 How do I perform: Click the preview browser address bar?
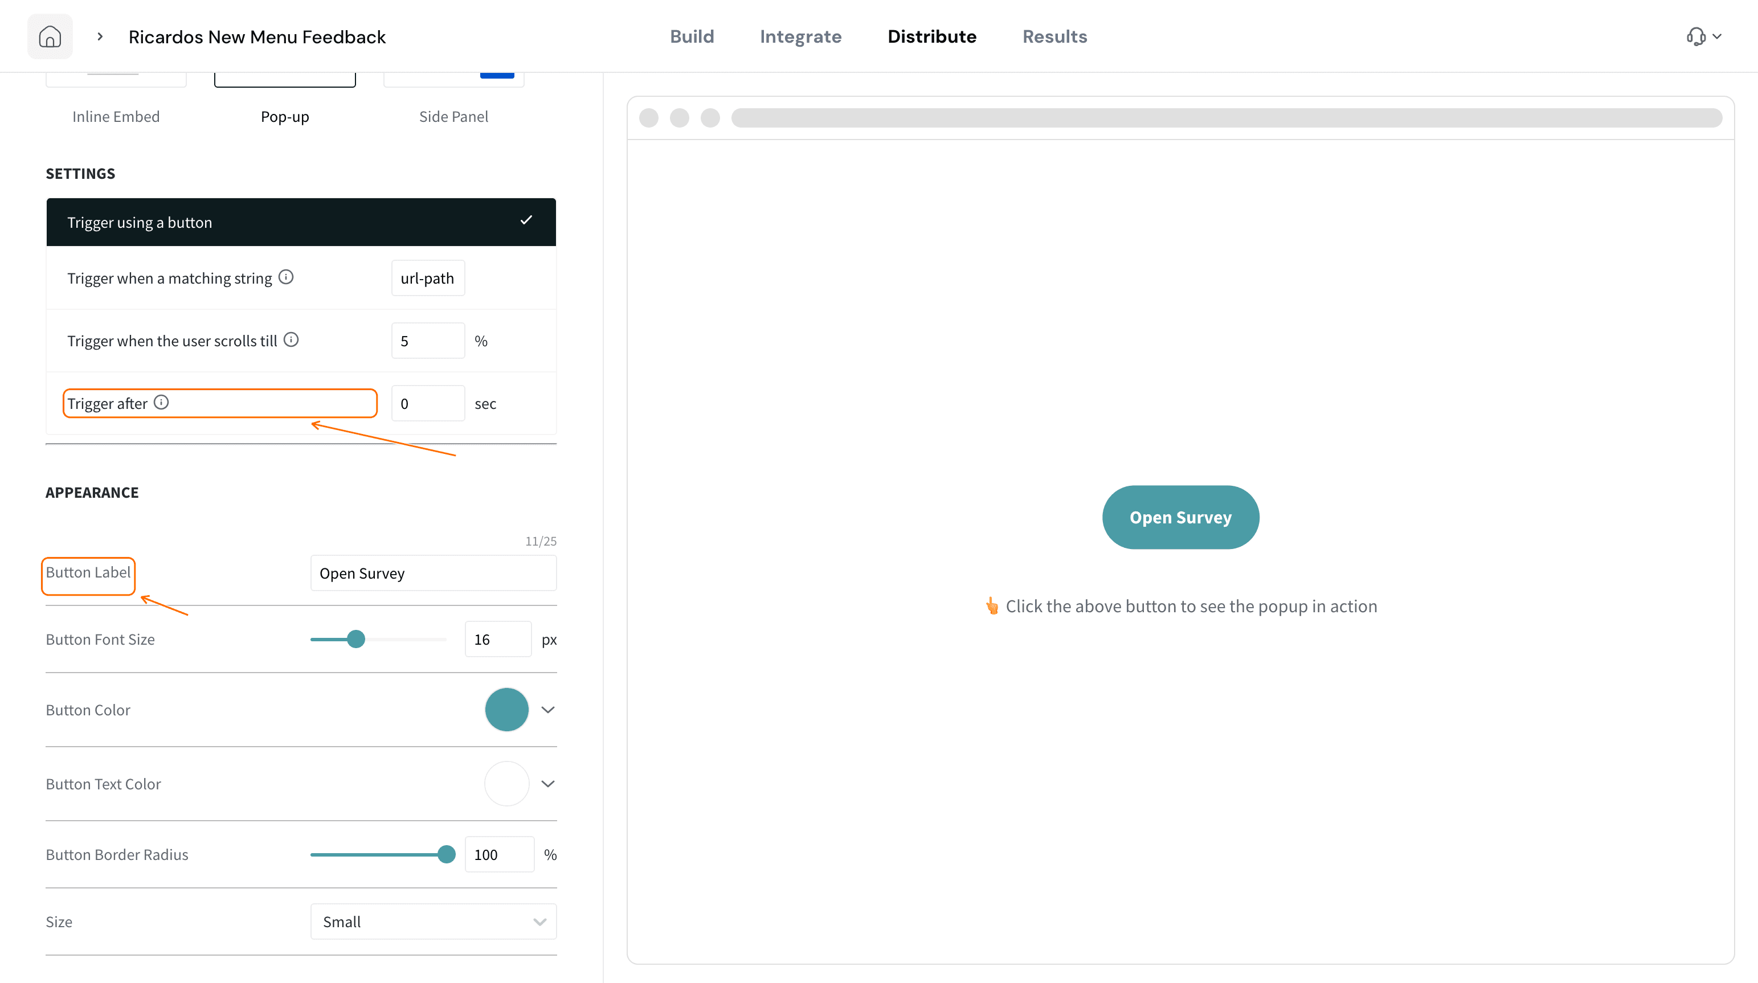[x=1226, y=117]
